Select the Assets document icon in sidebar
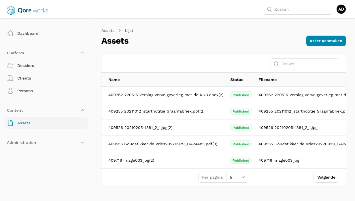The width and height of the screenshot is (355, 201). 10,123
